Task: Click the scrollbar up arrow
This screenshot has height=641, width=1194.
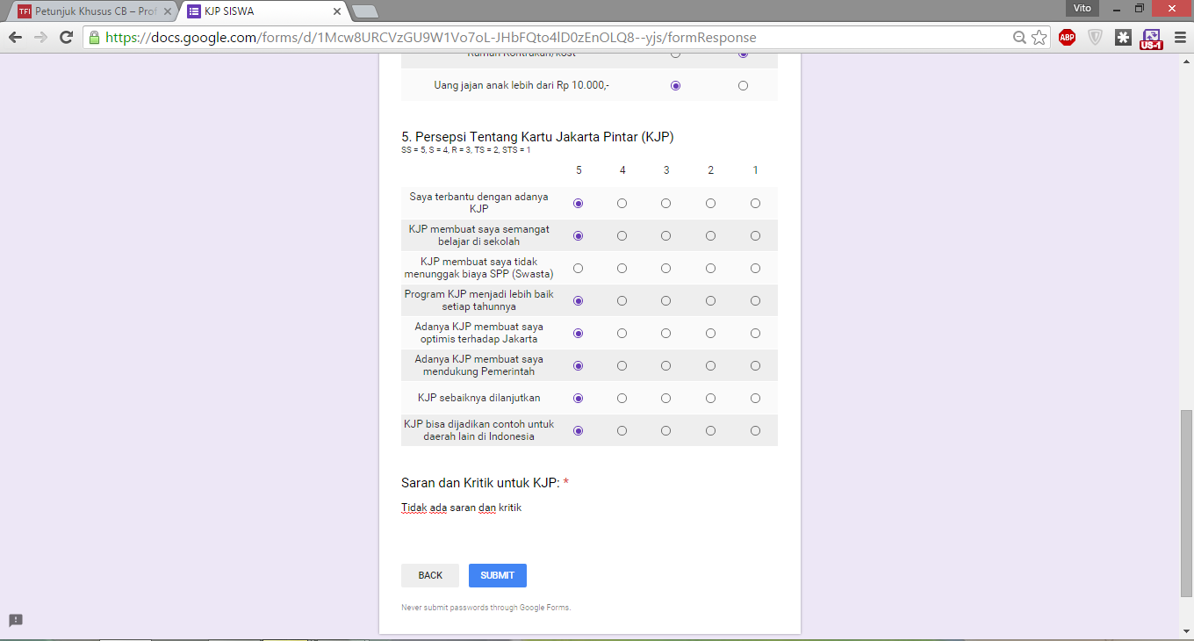Action: tap(1186, 61)
